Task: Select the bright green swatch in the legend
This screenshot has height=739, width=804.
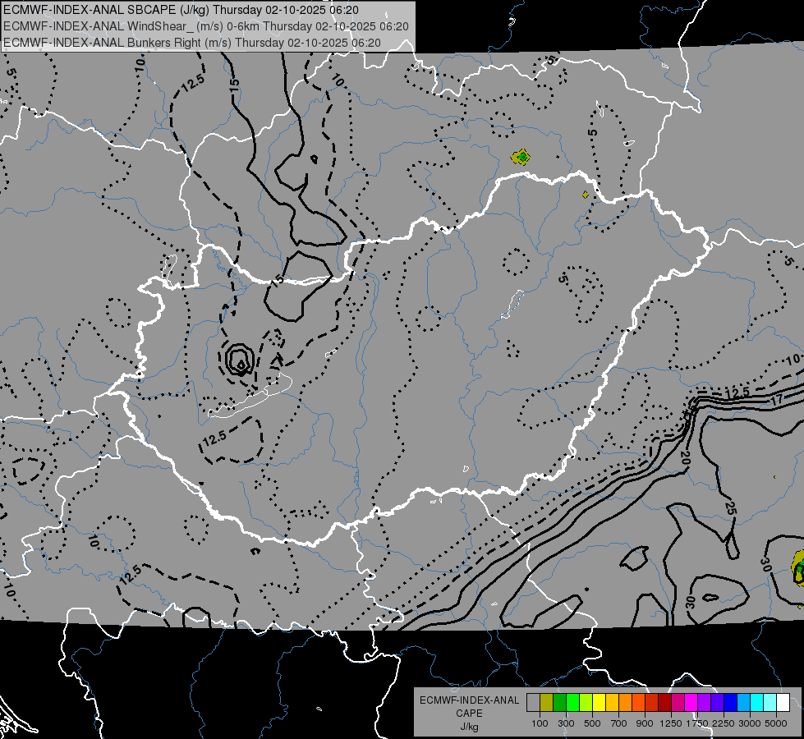Action: [572, 702]
